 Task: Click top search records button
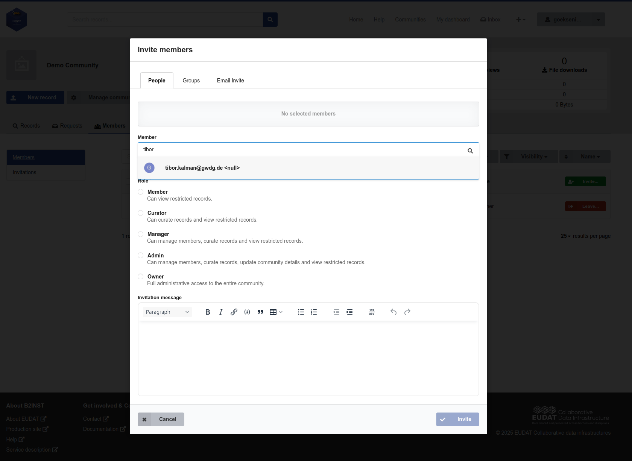pos(270,20)
